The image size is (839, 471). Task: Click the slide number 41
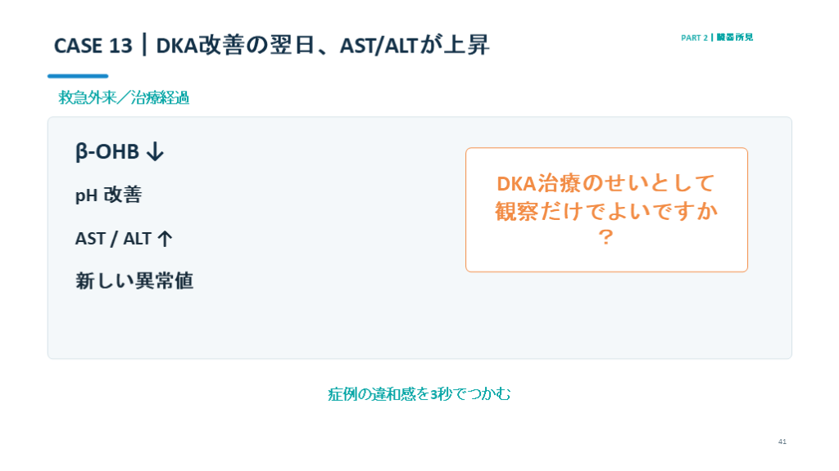pyautogui.click(x=782, y=442)
